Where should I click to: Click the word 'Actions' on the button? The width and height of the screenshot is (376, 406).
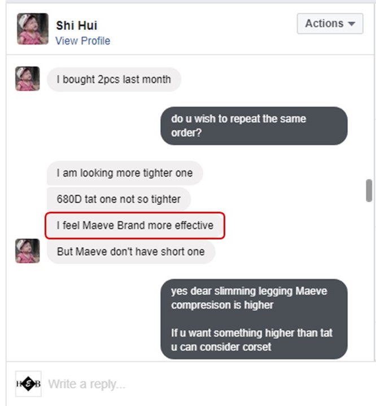click(x=324, y=24)
